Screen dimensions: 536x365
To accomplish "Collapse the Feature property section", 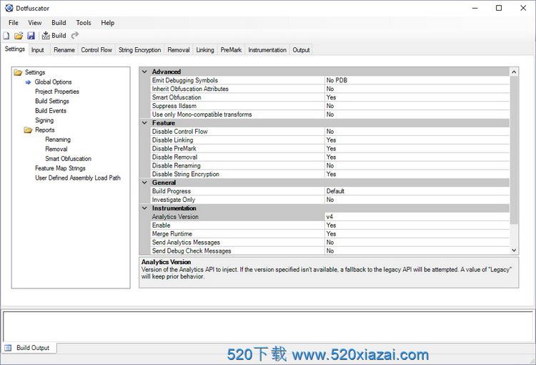I will 144,123.
